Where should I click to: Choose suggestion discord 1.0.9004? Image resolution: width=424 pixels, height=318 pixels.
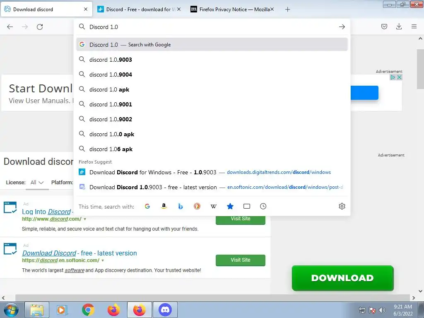pyautogui.click(x=212, y=75)
